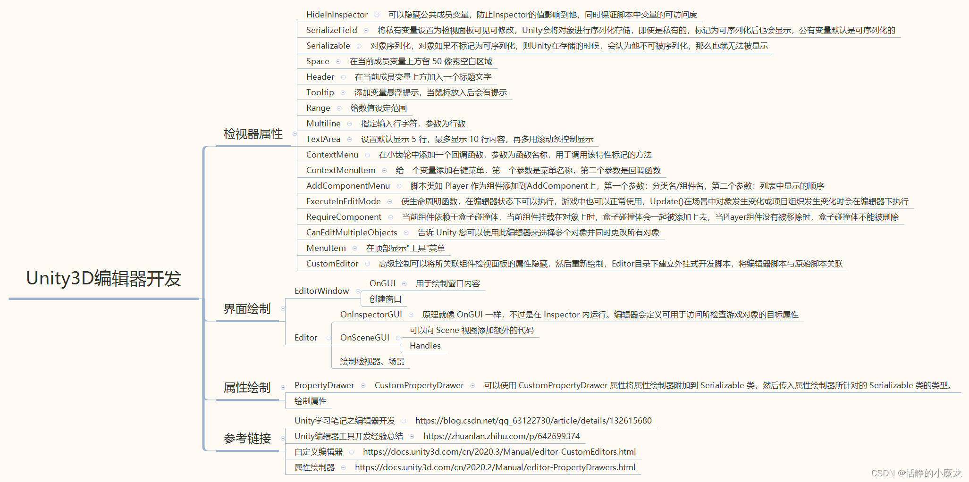Open the zhuanlan.zhihu.com link
The image size is (969, 482).
click(502, 436)
